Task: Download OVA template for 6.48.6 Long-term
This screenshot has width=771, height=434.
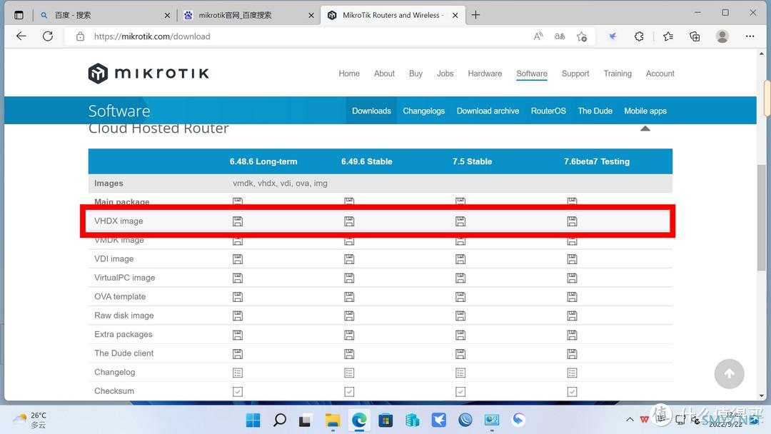Action: coord(238,297)
